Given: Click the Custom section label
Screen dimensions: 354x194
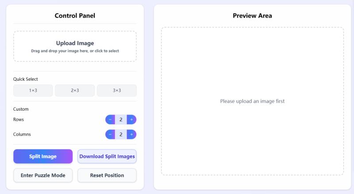Looking at the screenshot, I should pyautogui.click(x=21, y=109).
